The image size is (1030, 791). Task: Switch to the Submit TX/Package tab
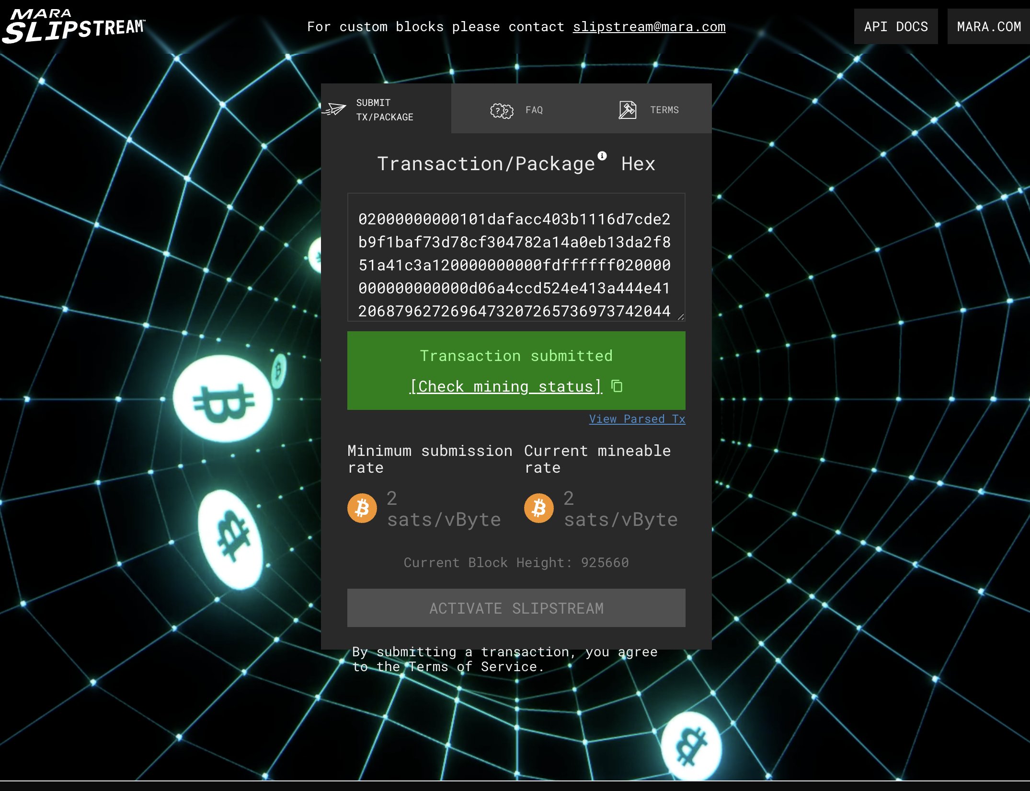(385, 110)
